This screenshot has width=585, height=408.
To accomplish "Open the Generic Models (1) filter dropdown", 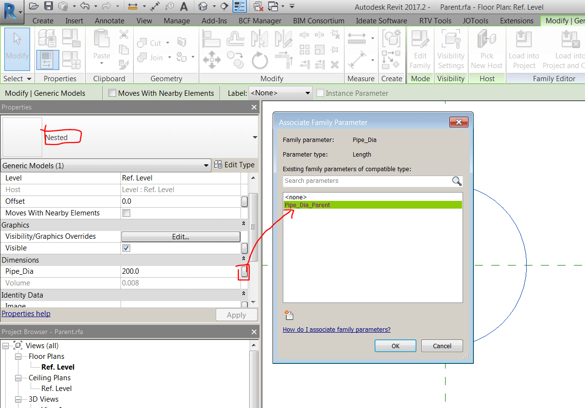I will [106, 166].
